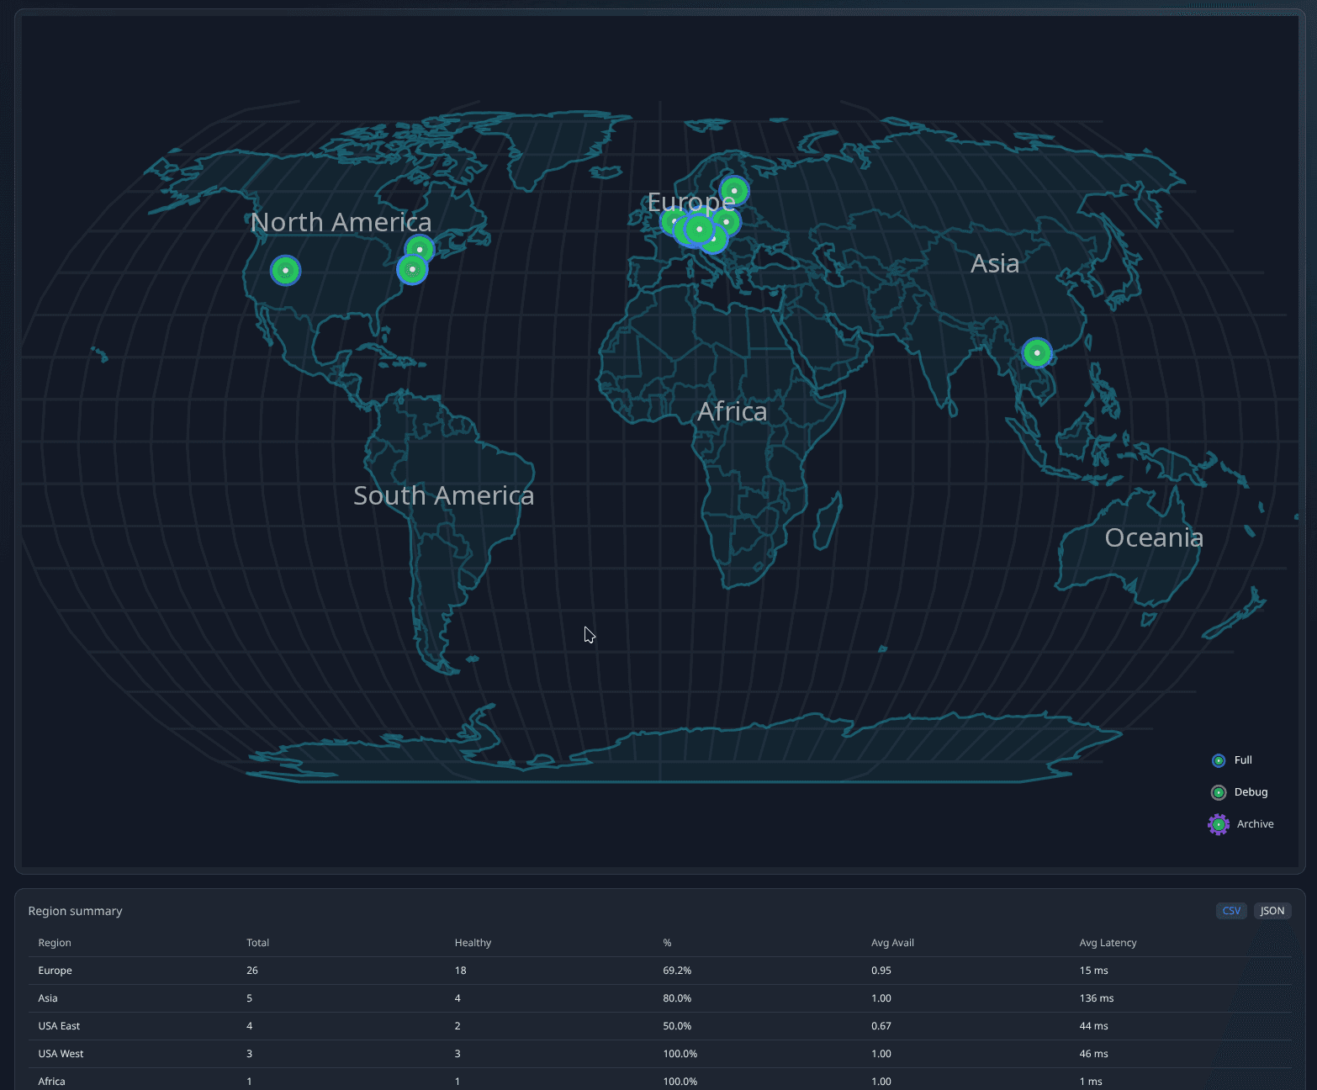The image size is (1317, 1090).
Task: Sort table by Avg Latency column
Action: pos(1108,943)
